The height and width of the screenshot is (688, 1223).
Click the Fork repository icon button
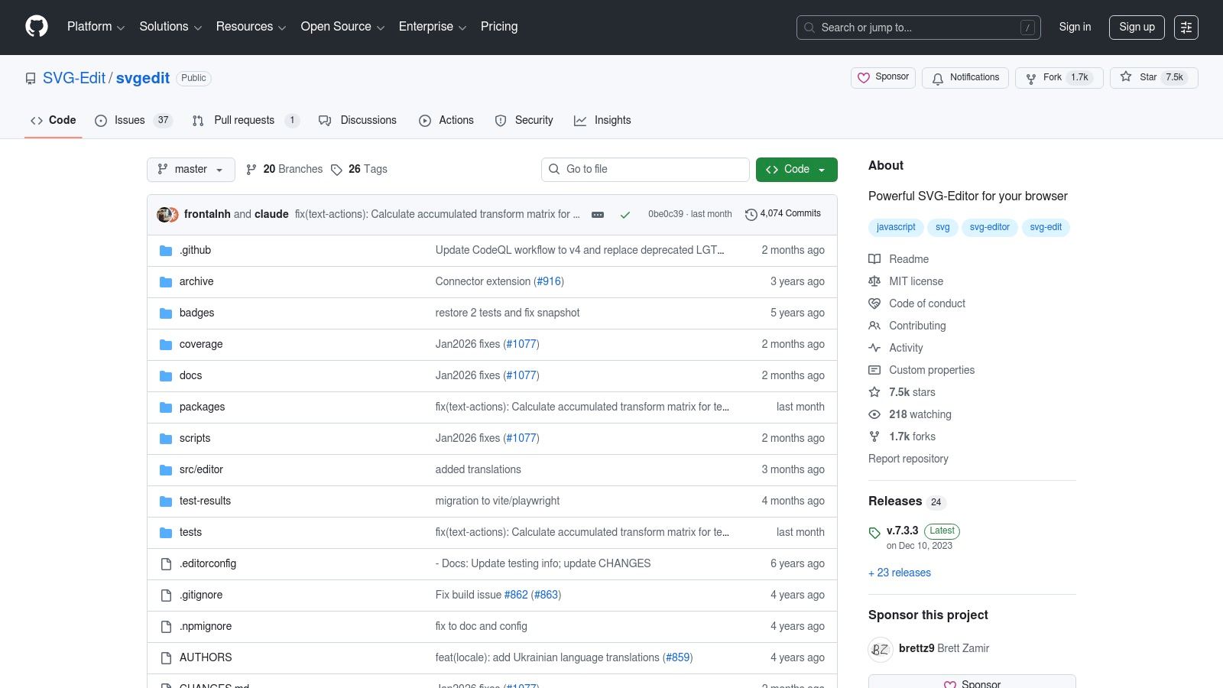[1059, 78]
